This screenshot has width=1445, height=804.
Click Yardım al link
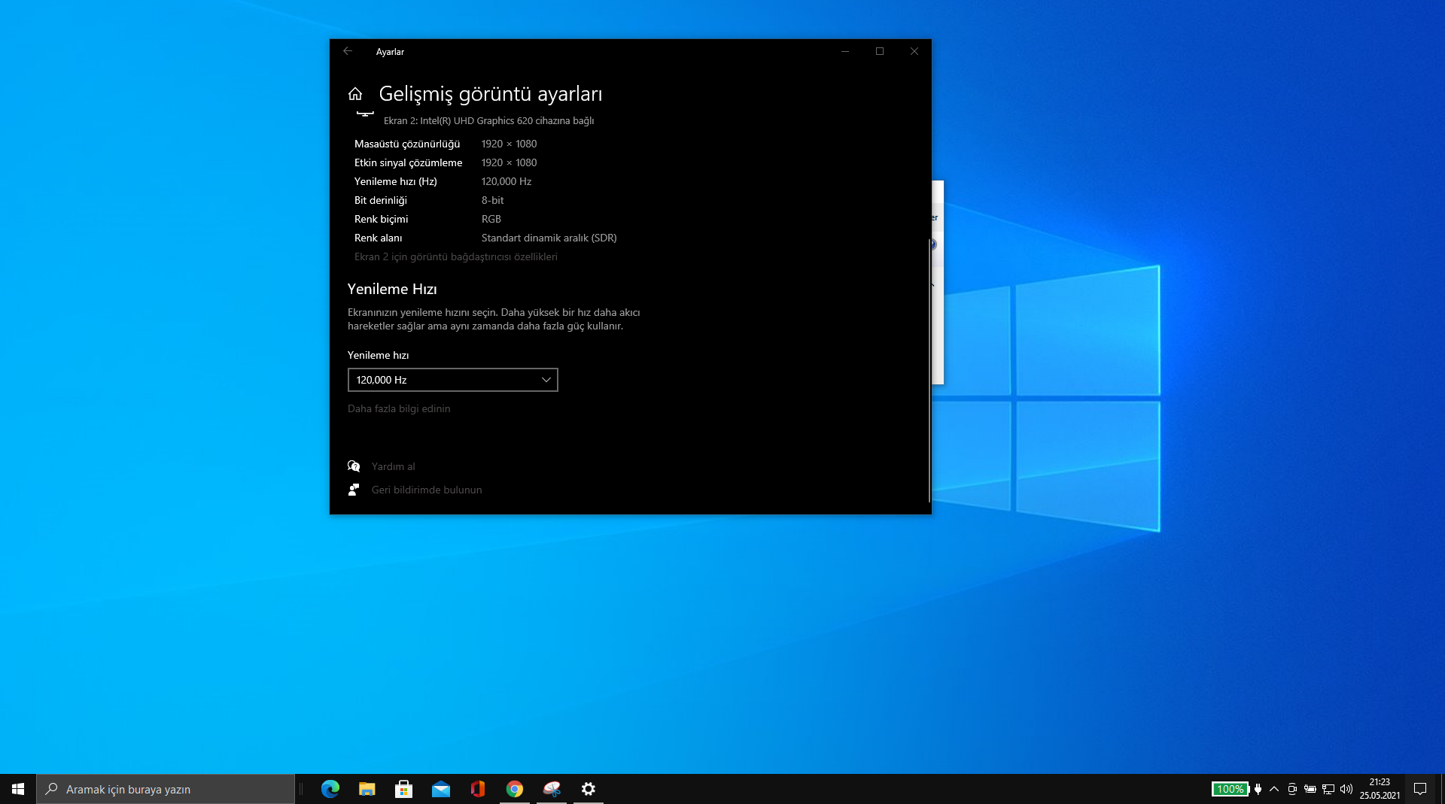[x=393, y=466]
